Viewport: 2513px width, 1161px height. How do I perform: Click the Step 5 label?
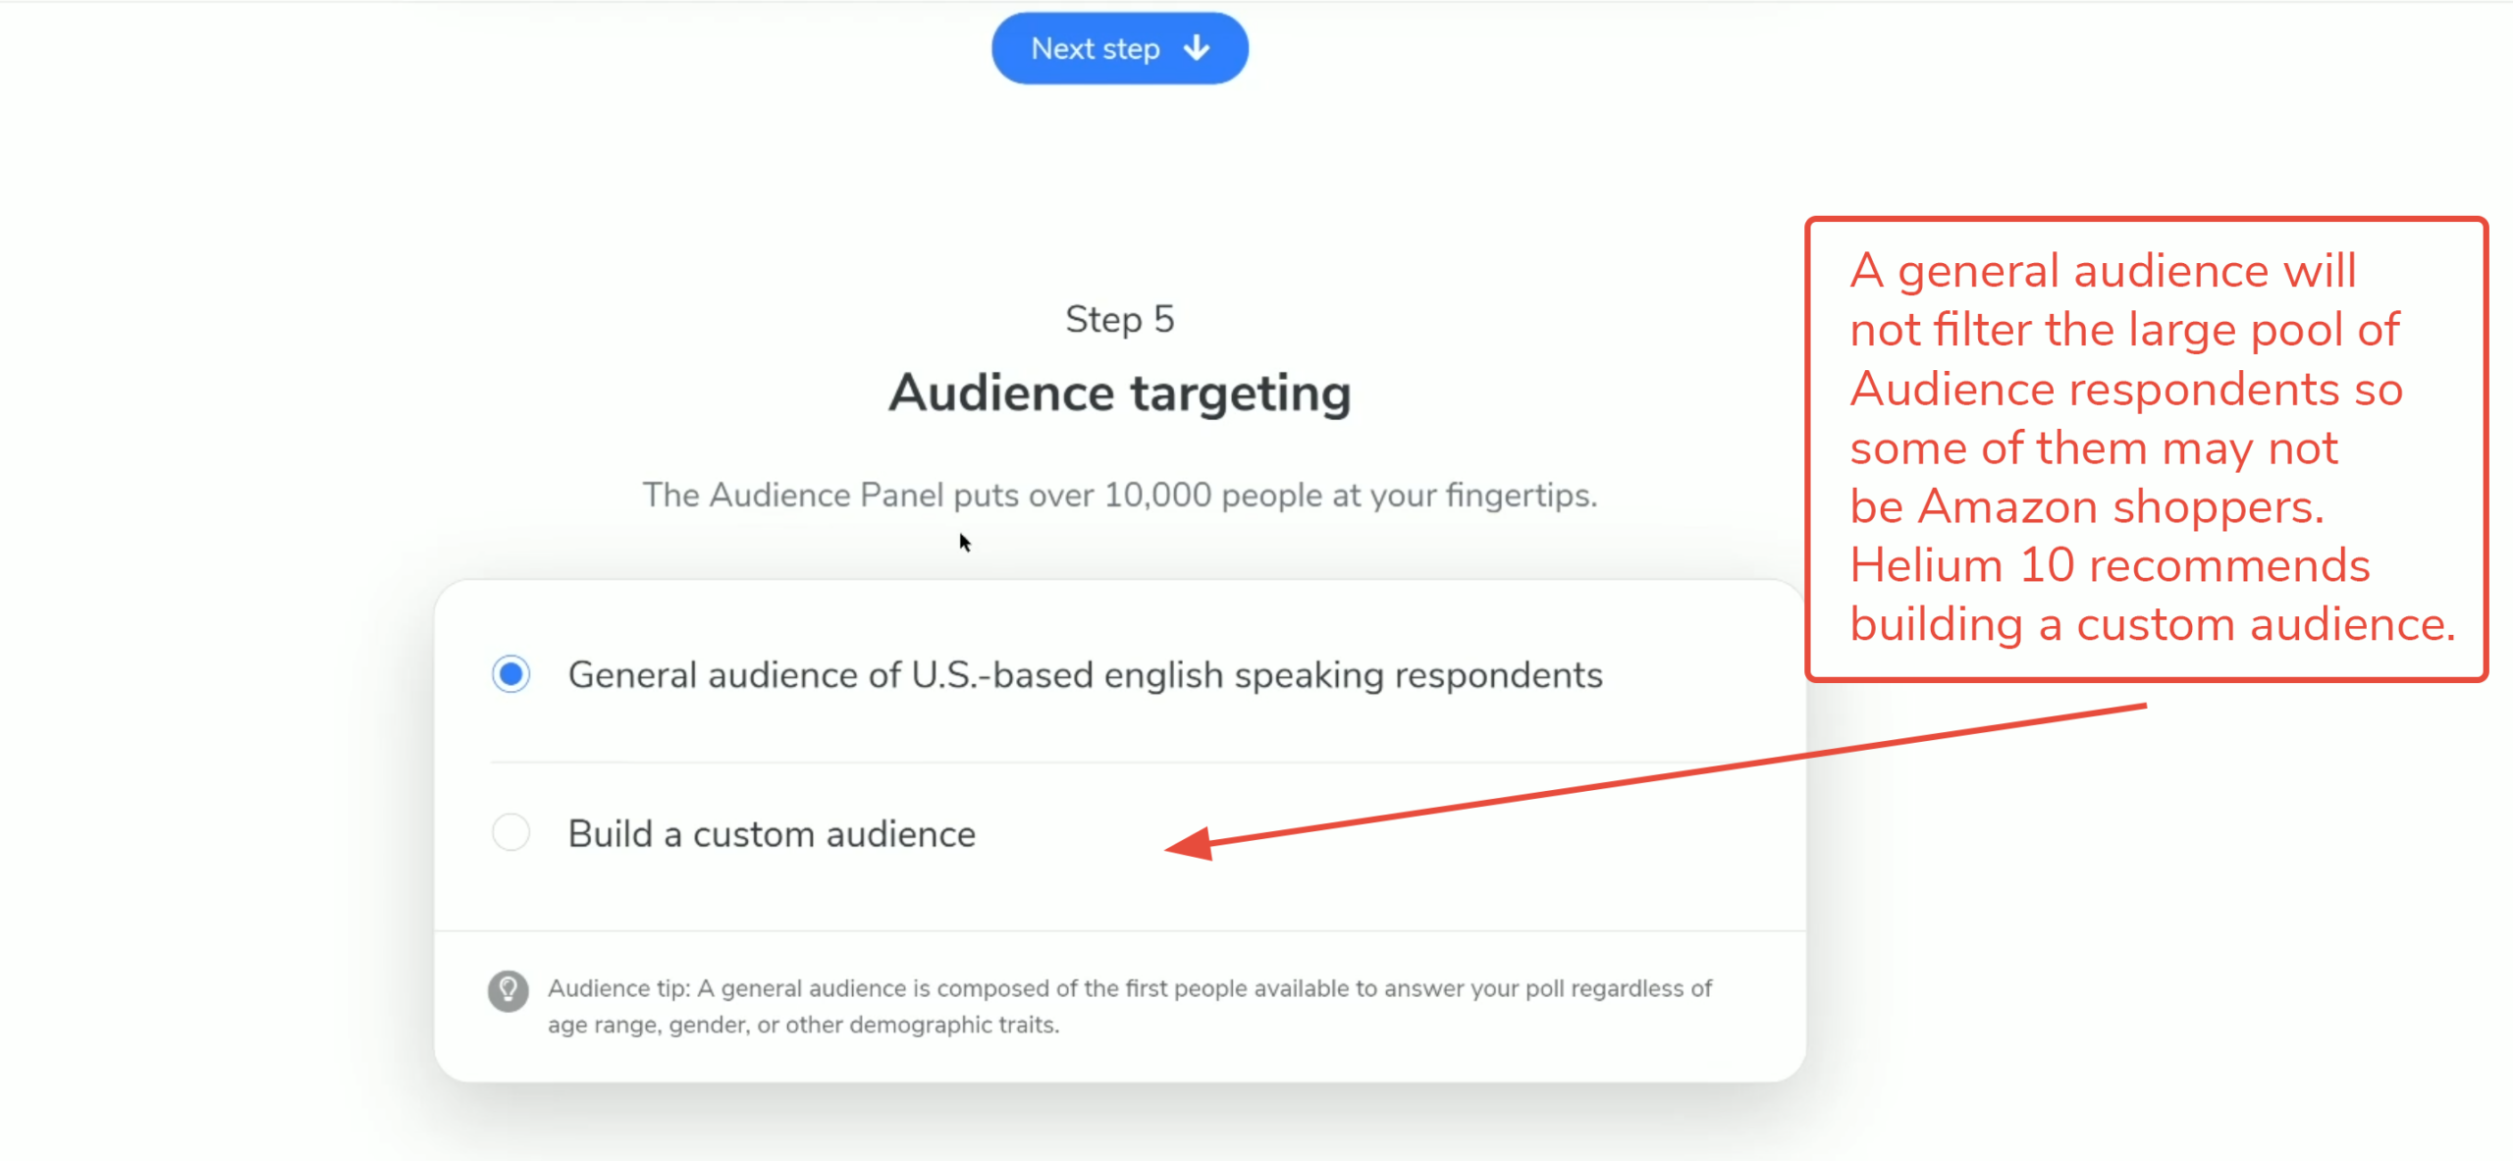click(1119, 319)
